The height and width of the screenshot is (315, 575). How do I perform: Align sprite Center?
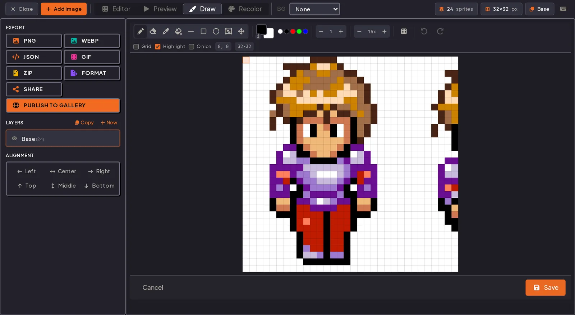click(63, 171)
